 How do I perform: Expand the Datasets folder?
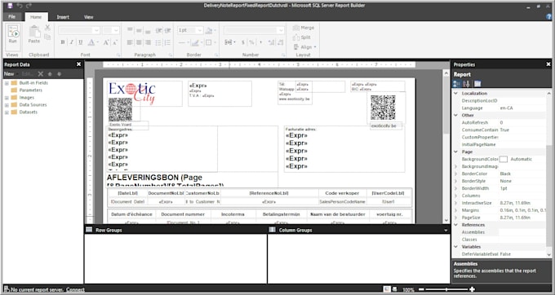click(x=7, y=112)
